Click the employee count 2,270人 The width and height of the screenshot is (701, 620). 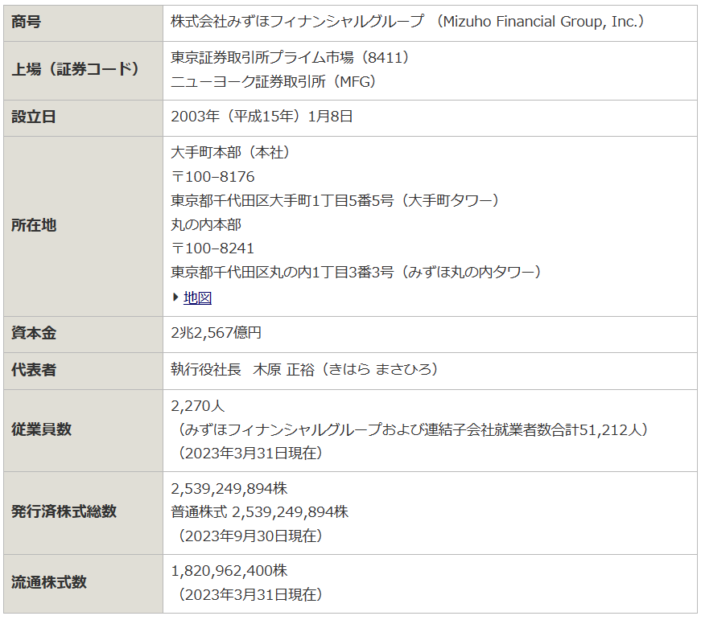point(198,406)
